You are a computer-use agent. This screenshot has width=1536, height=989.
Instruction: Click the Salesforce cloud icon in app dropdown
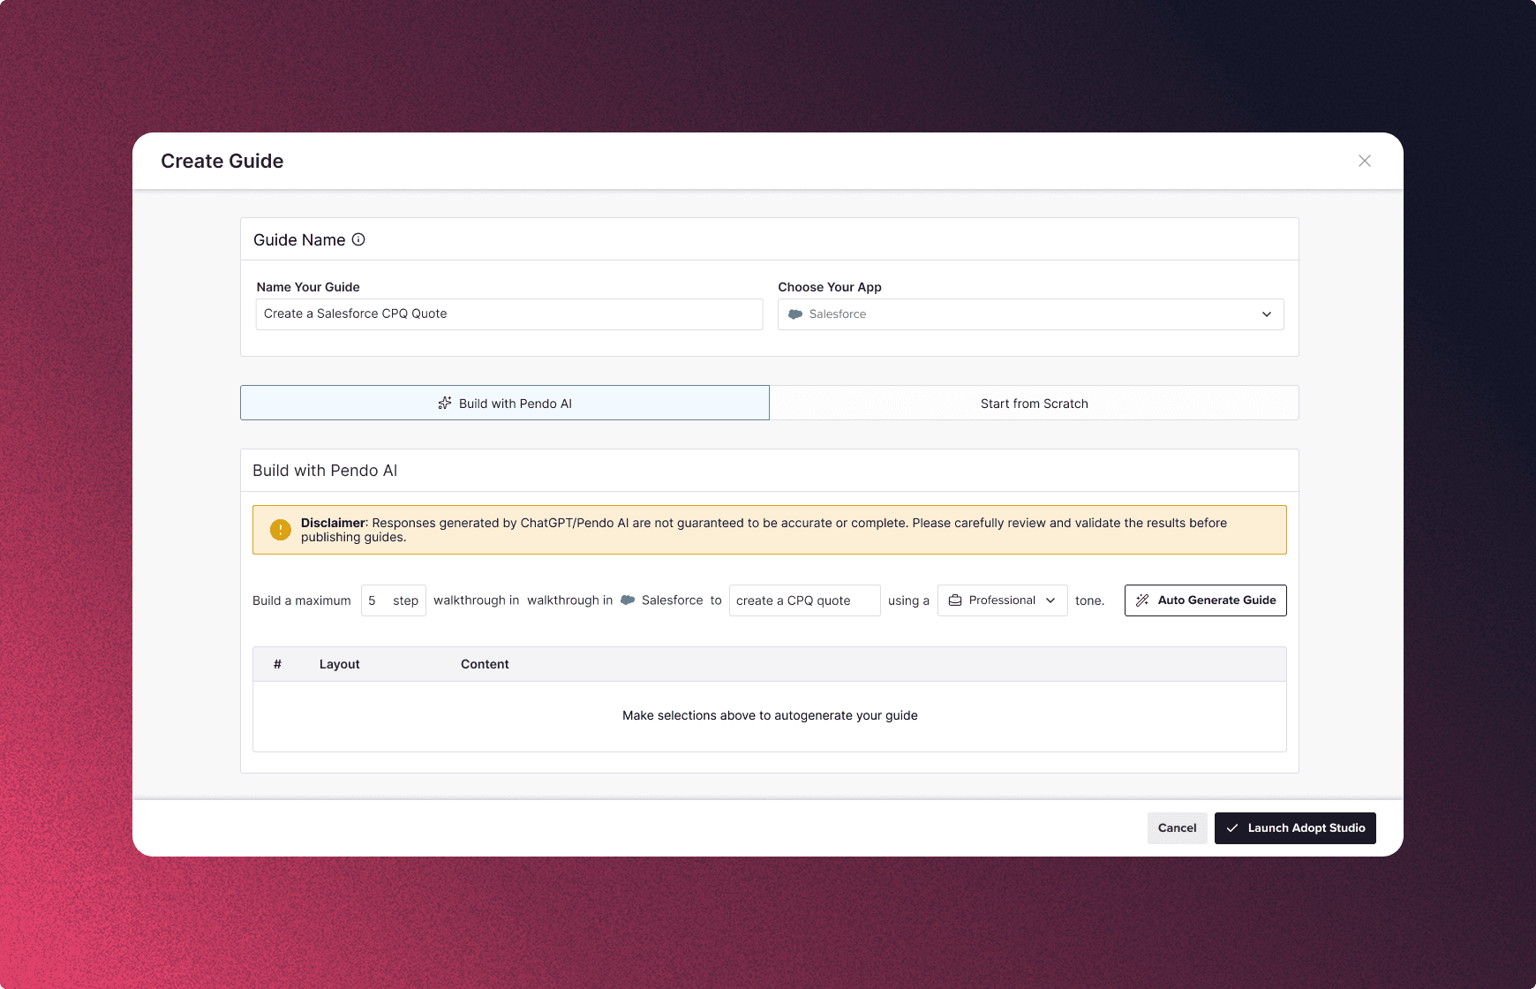coord(795,314)
